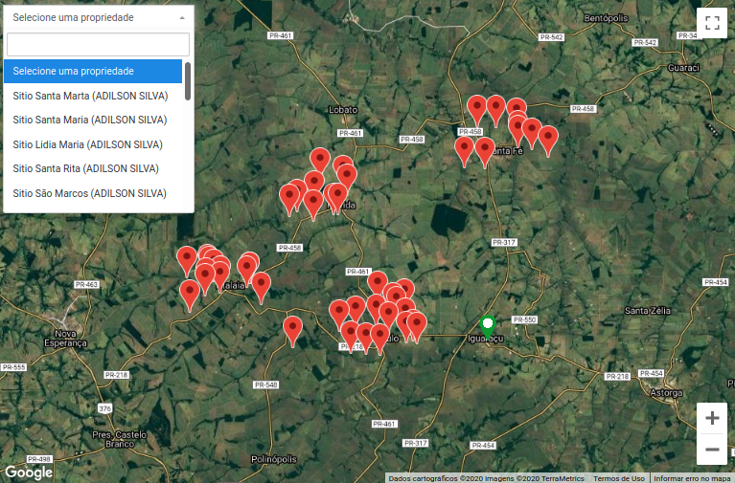The image size is (735, 483).
Task: Toggle fullscreen map view
Action: point(712,22)
